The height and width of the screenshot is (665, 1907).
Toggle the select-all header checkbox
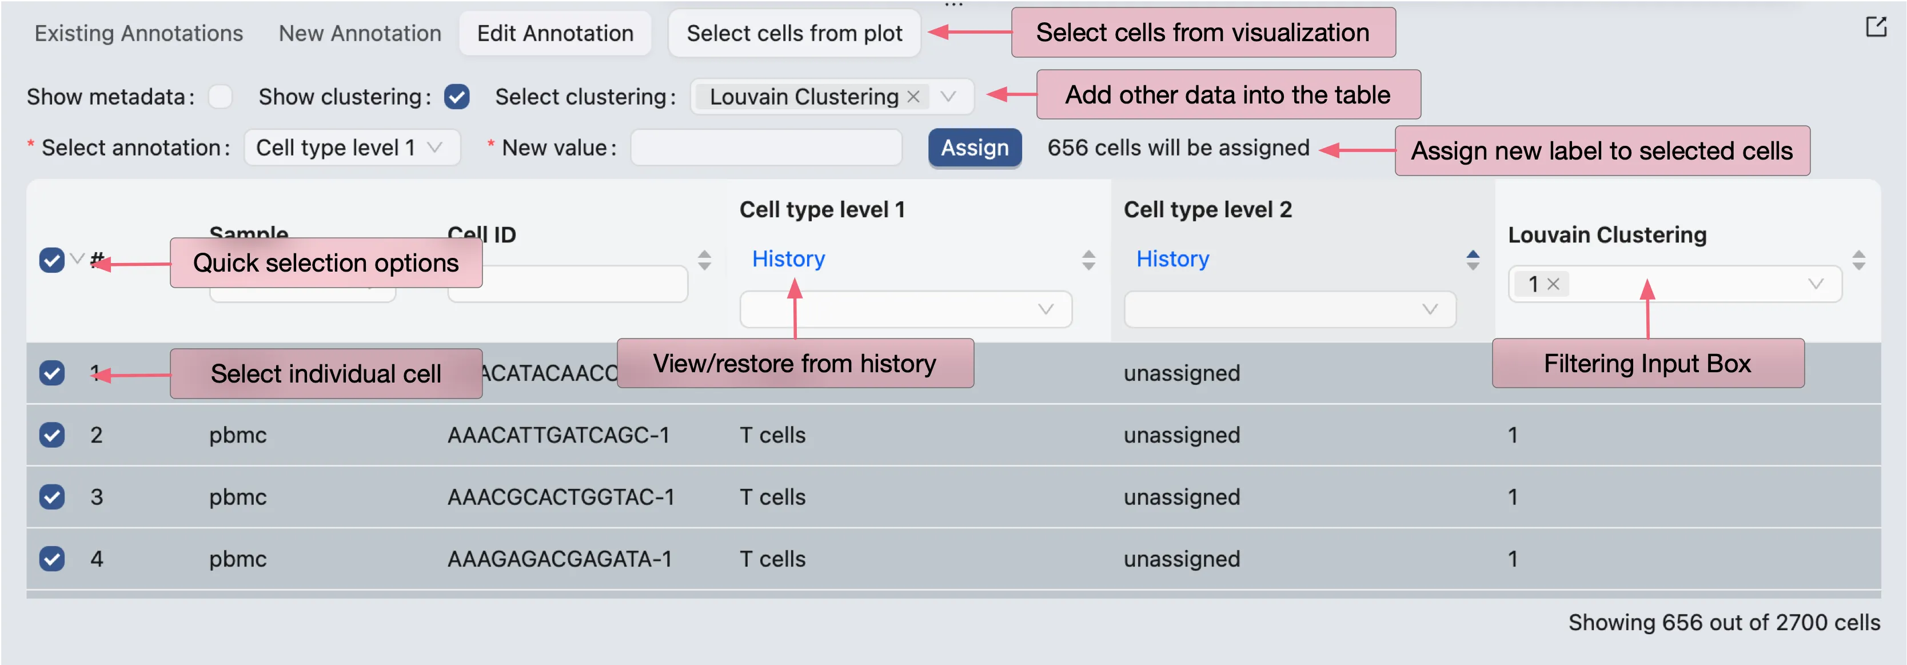click(x=52, y=261)
